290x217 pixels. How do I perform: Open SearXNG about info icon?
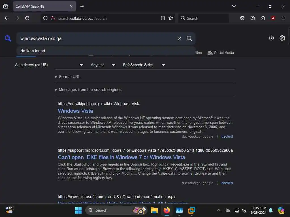271,38
